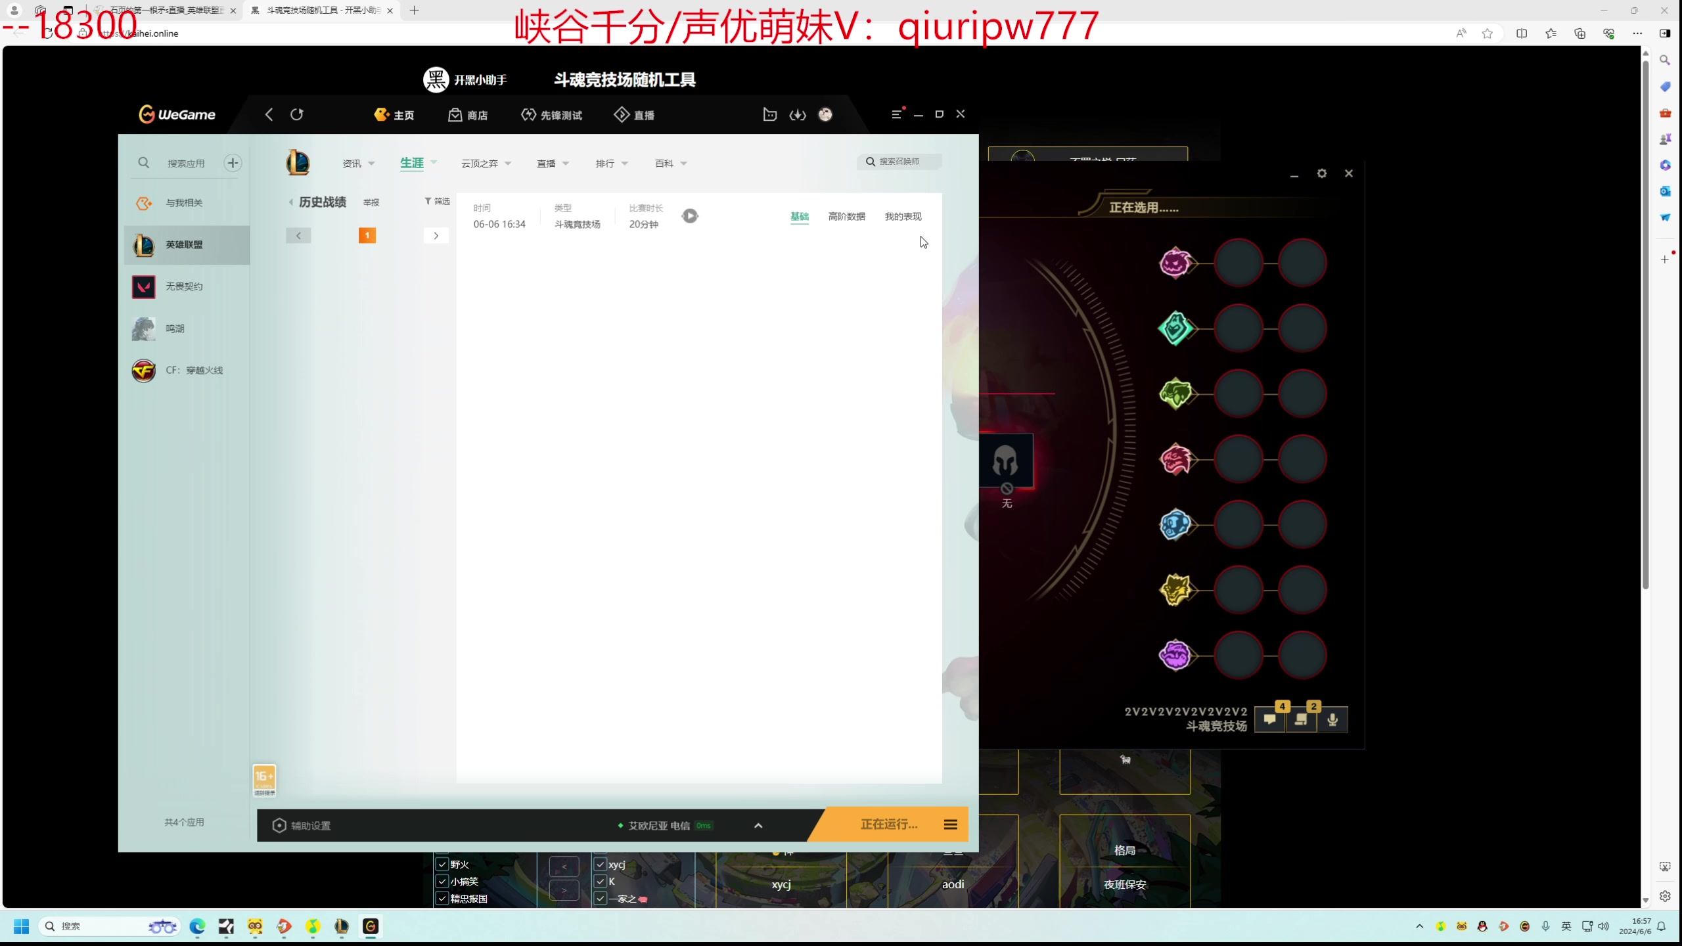This screenshot has height=946, width=1682.
Task: Open the 我的表现 tab
Action: (x=903, y=217)
